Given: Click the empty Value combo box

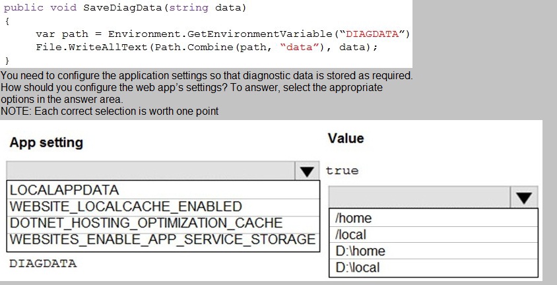Looking at the screenshot, I should click(420, 197).
